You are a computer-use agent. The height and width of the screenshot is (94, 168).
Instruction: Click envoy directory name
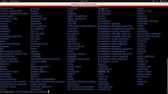click(3, 89)
